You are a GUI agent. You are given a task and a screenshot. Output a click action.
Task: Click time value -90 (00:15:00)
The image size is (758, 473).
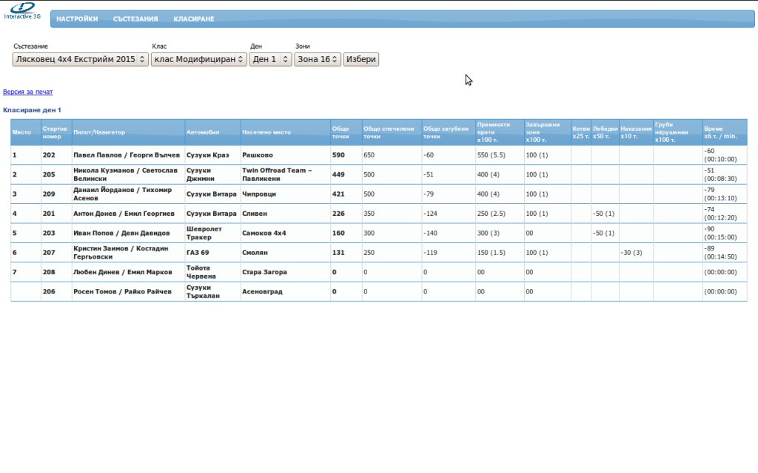720,233
